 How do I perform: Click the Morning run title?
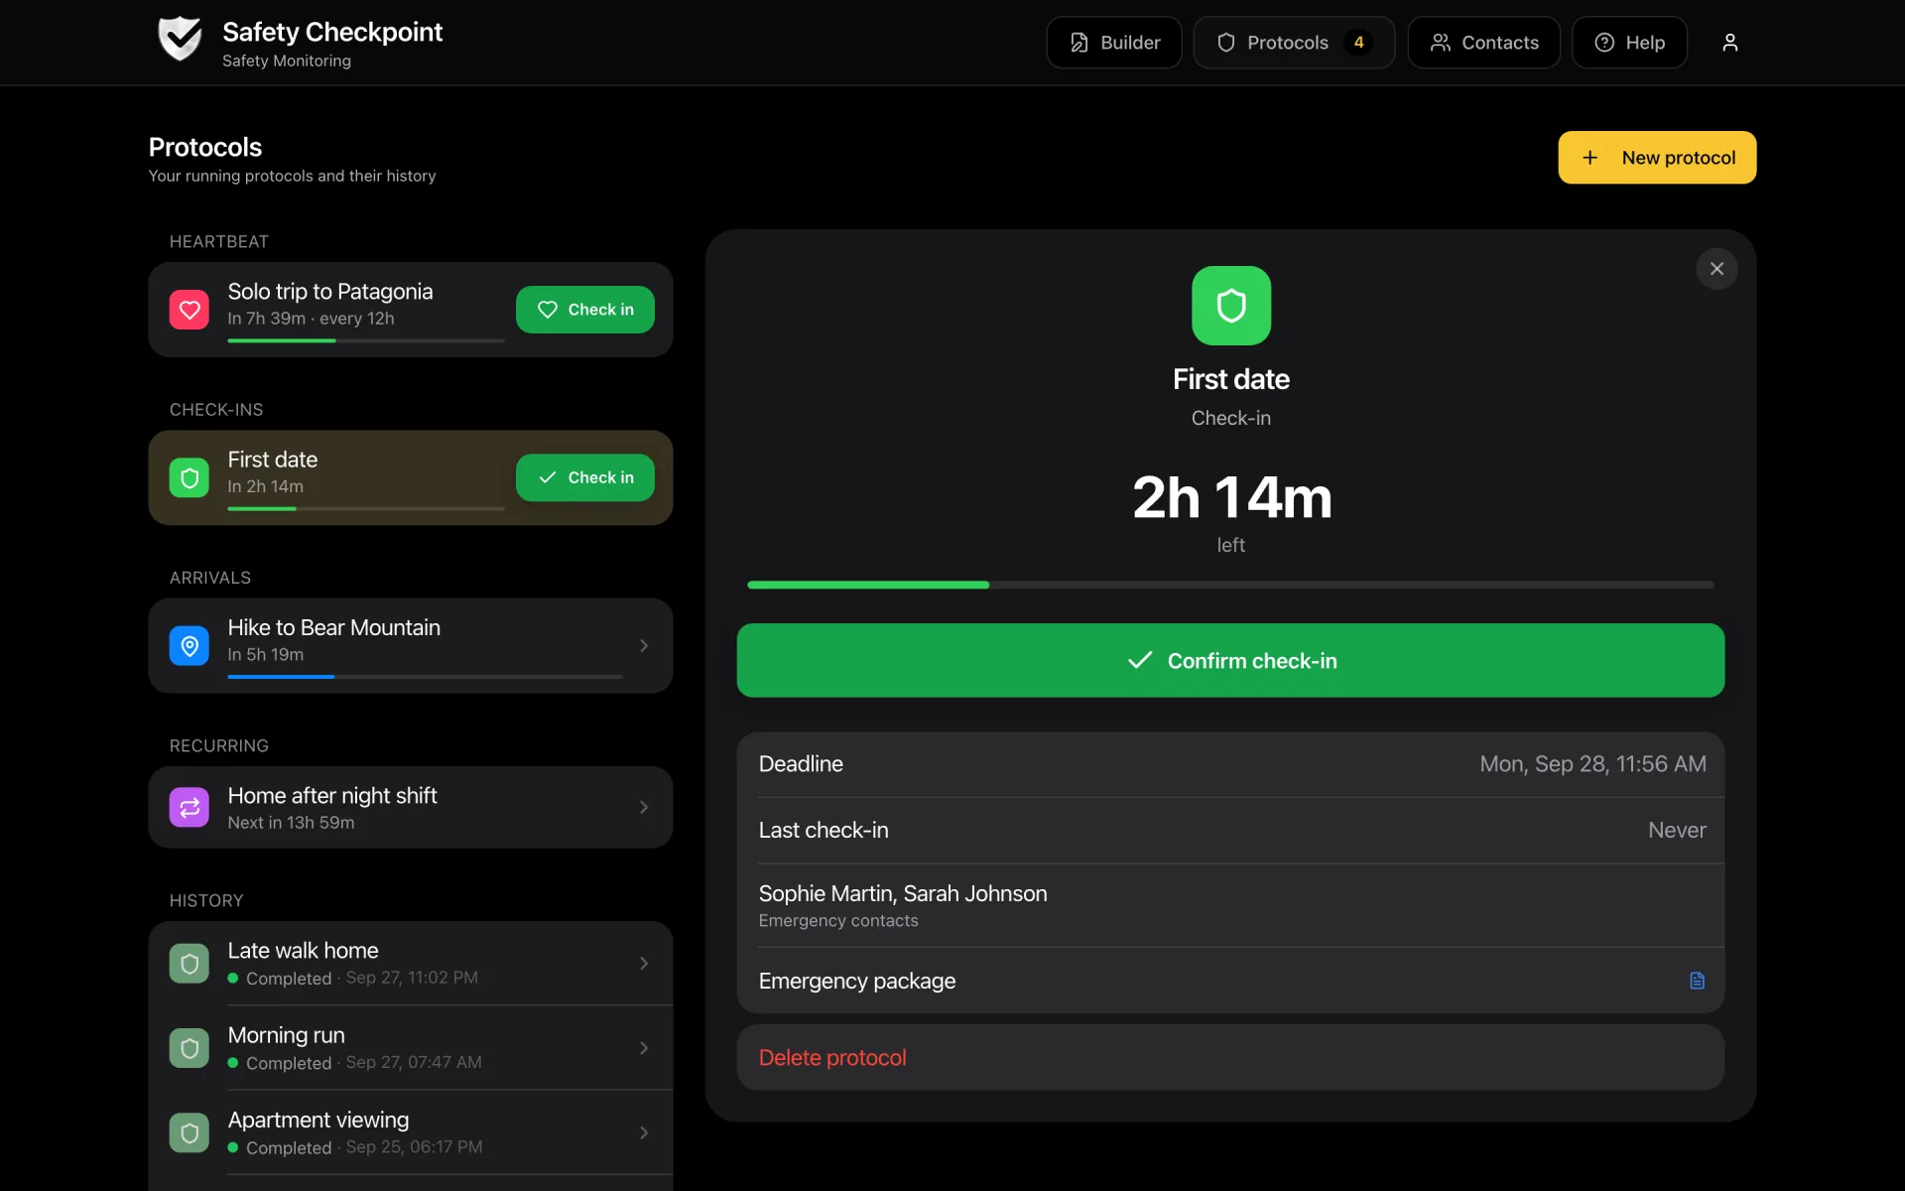286,1035
